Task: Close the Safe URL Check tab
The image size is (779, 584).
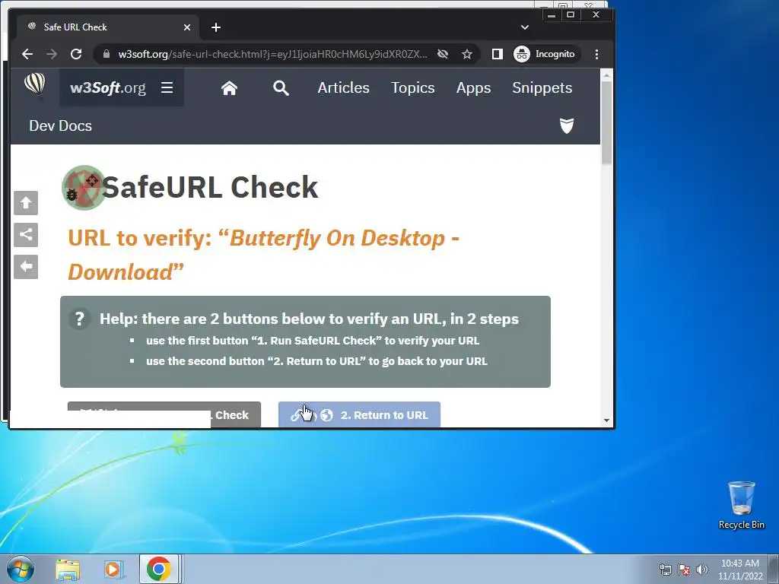Action: click(x=187, y=27)
